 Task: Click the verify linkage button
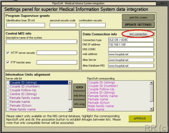pyautogui.click(x=79, y=95)
